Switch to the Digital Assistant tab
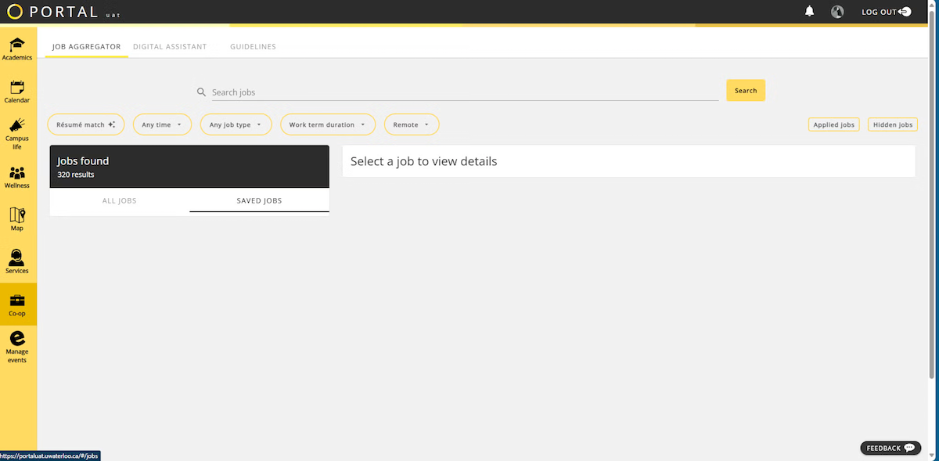The height and width of the screenshot is (461, 939). [170, 46]
